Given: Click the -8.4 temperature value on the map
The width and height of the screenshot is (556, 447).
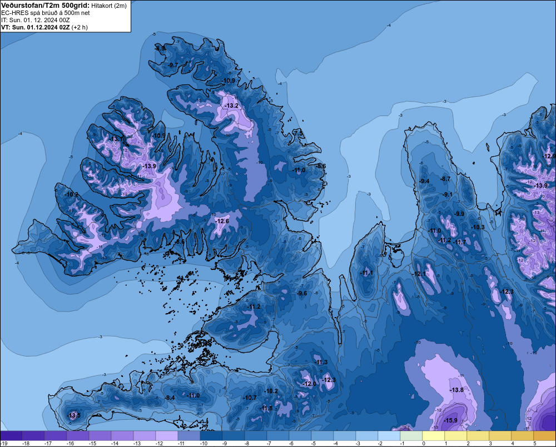Looking at the screenshot, I should click(170, 398).
